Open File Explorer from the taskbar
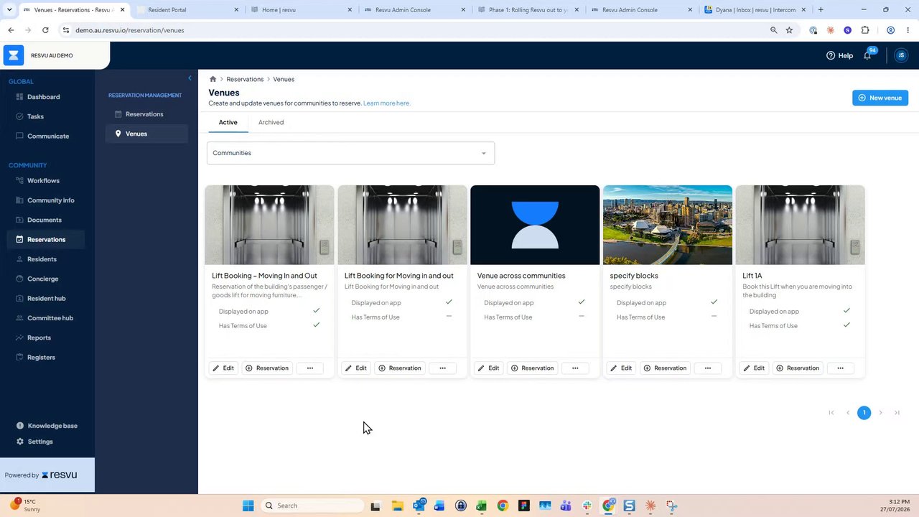919x517 pixels. 397,506
